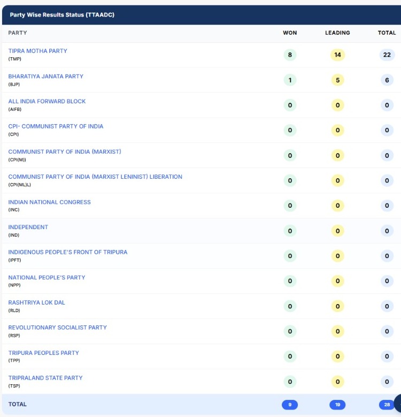Screen dimensions: 401x417
Task: Click Tipra Motha's won count badge 8
Action: [x=290, y=55]
